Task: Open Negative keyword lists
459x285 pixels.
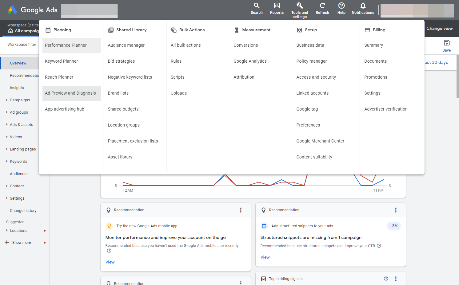Action: pos(130,77)
